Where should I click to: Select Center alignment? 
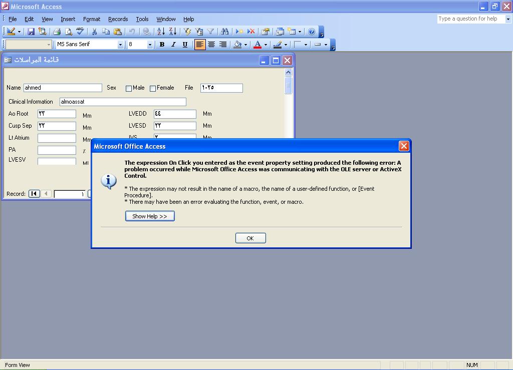coord(211,45)
